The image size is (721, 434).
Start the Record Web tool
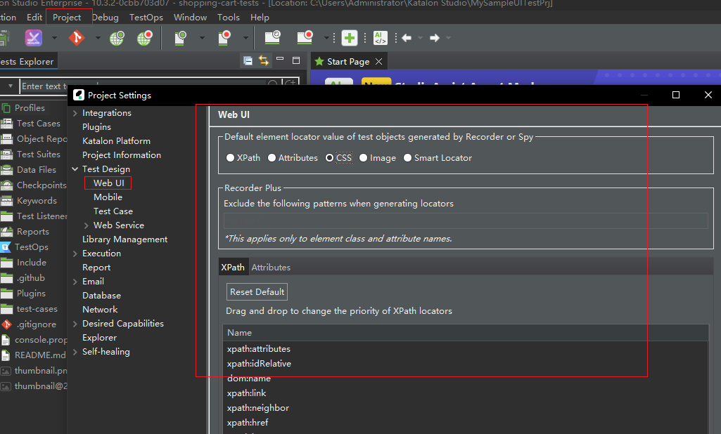[x=144, y=38]
